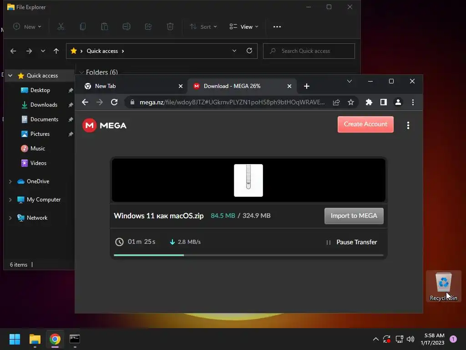The height and width of the screenshot is (350, 466).
Task: Collapse the Quick access tree node
Action: coord(10,76)
